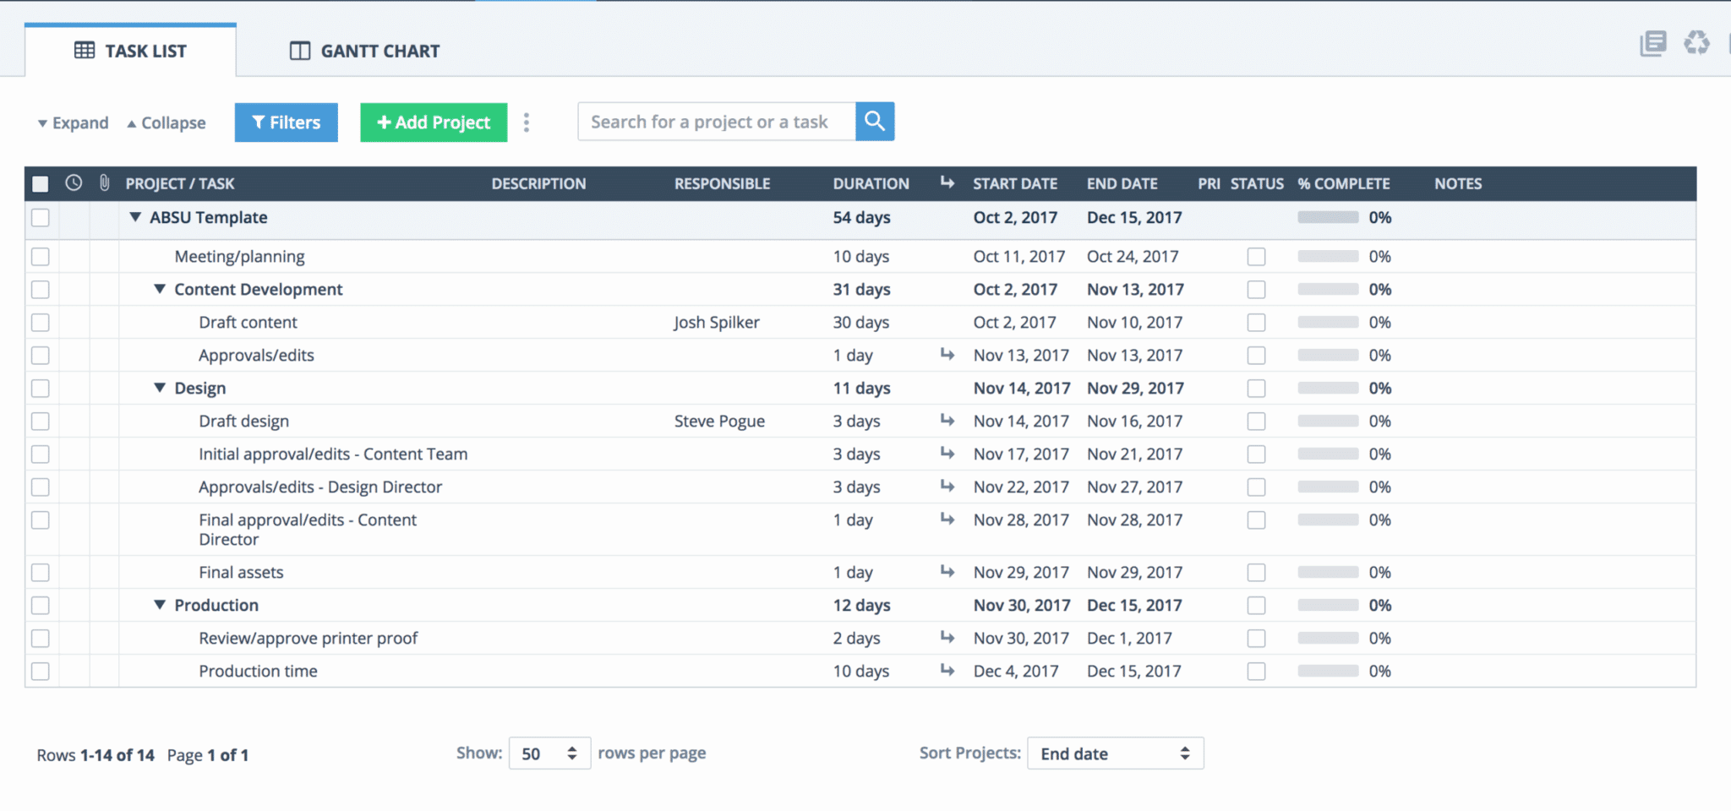1731x811 pixels.
Task: Open the Filters button
Action: click(x=286, y=122)
